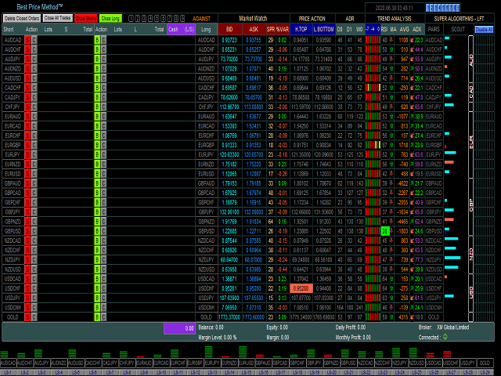Open the GOLD button in the bottom pair strip
The width and height of the screenshot is (501, 376).
(x=485, y=363)
